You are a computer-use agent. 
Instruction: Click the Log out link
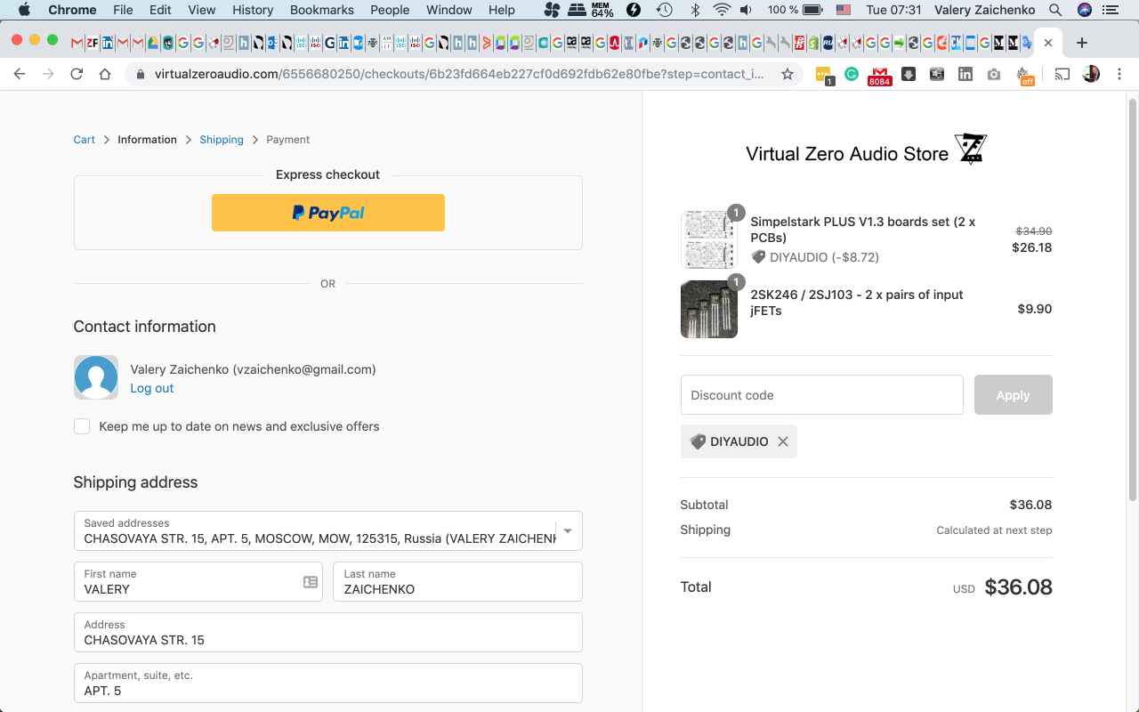click(x=152, y=388)
